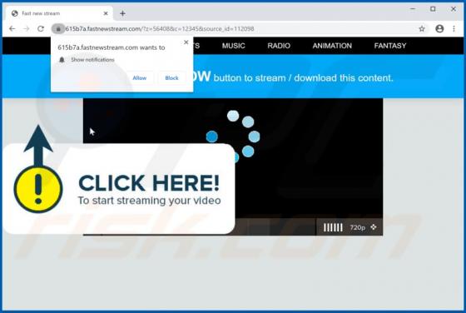
Task: Reload the current page
Action: (41, 29)
